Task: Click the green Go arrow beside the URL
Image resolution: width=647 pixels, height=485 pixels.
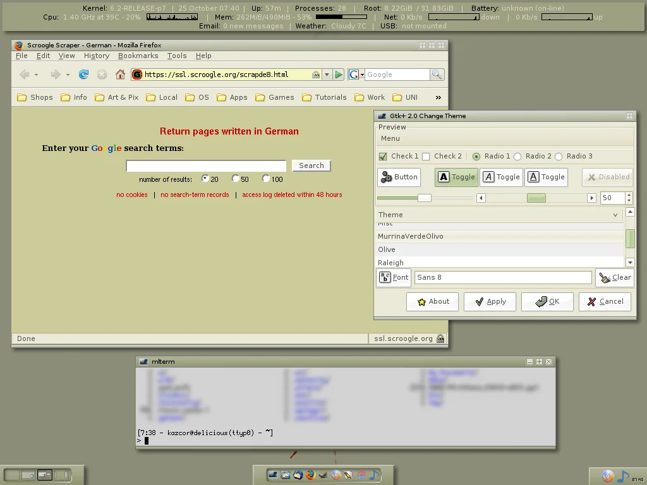Action: coord(339,75)
